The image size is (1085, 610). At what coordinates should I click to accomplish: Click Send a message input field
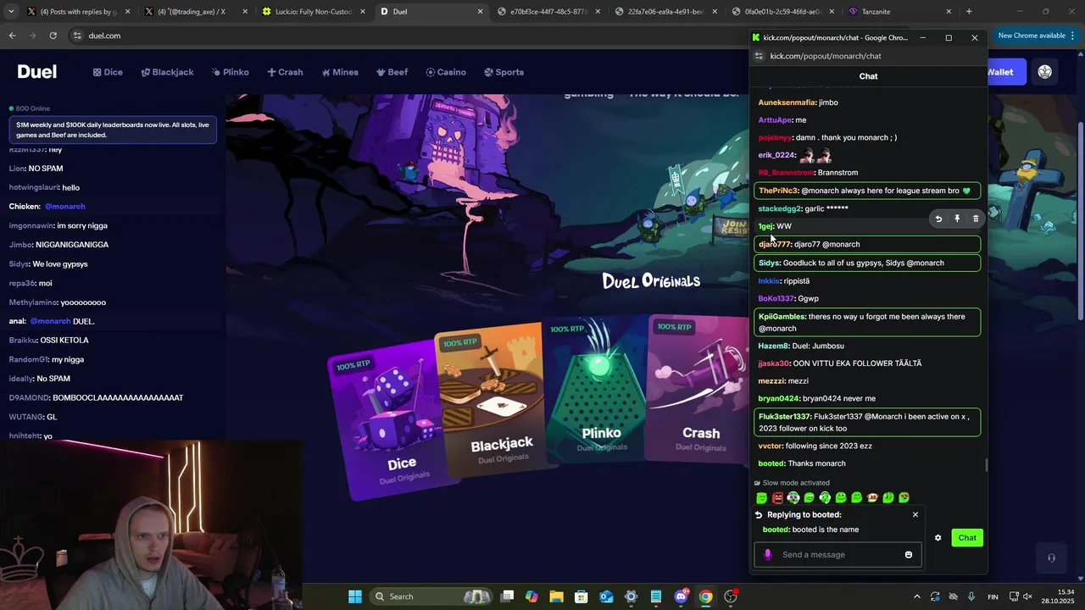[x=837, y=555]
